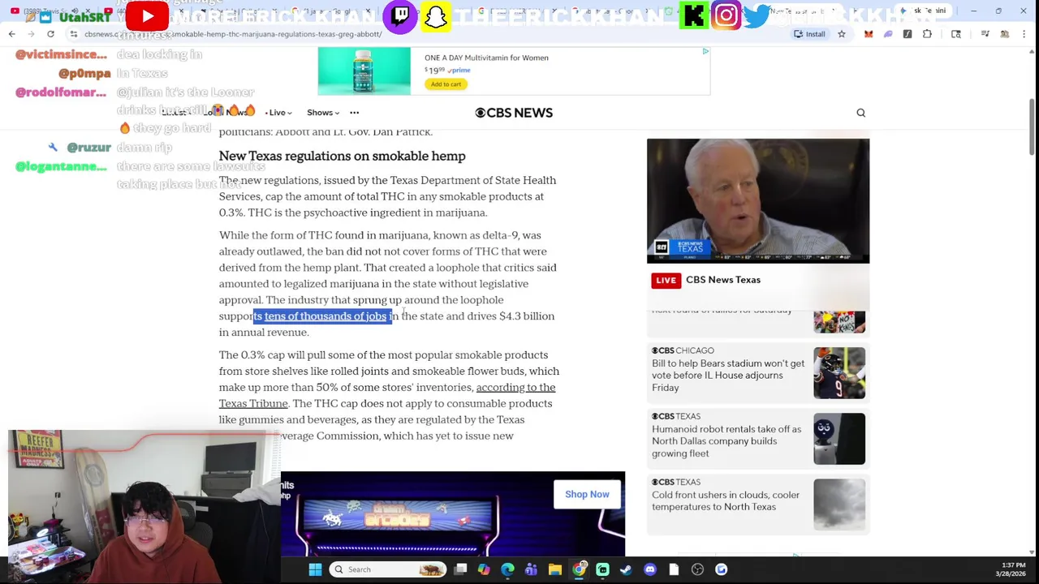Open the Chrome three-dot menu
1039x584 pixels.
(1024, 34)
